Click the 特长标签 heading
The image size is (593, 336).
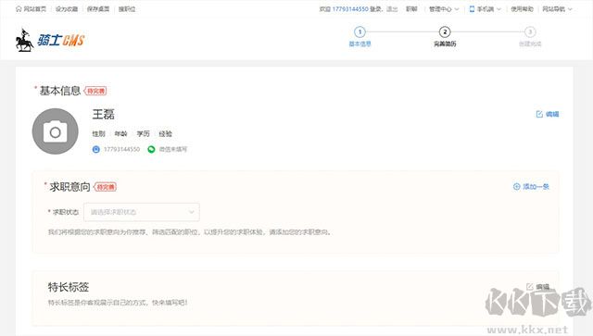pyautogui.click(x=69, y=287)
